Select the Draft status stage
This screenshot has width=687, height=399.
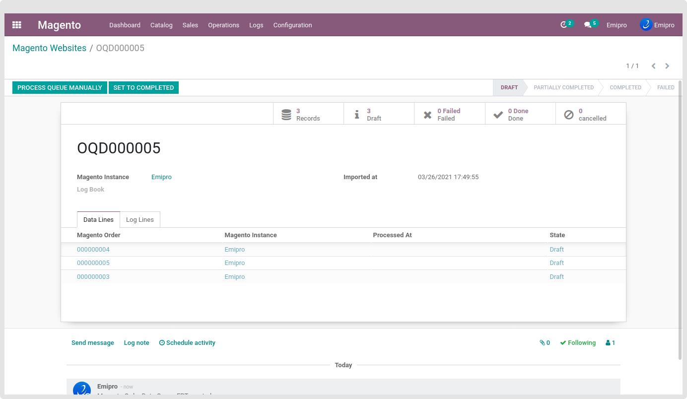pos(509,87)
